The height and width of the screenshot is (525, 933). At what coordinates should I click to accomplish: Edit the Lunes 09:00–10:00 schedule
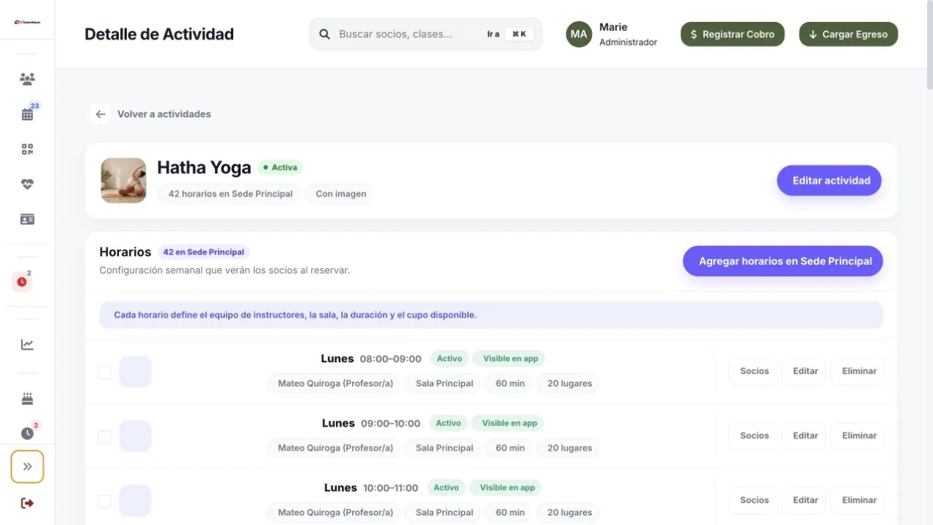pos(805,436)
